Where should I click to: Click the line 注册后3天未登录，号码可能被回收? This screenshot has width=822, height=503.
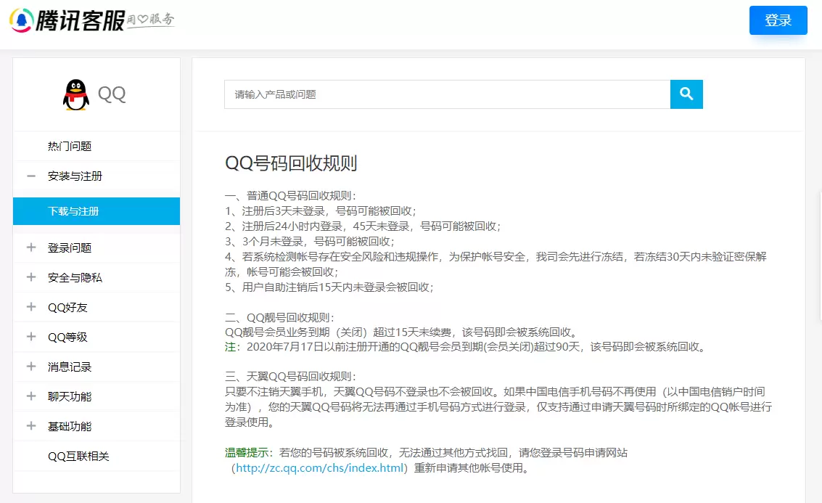point(320,210)
